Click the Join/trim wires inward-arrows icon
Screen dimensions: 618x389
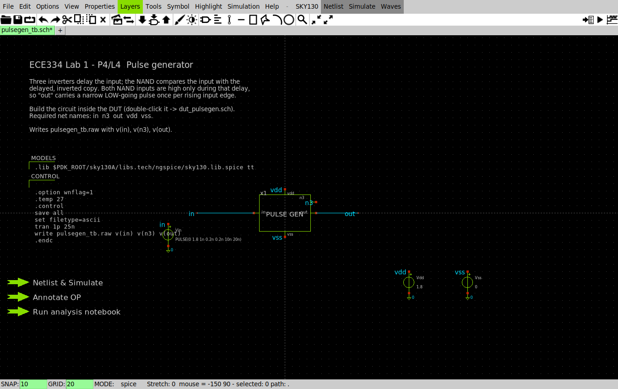point(316,20)
